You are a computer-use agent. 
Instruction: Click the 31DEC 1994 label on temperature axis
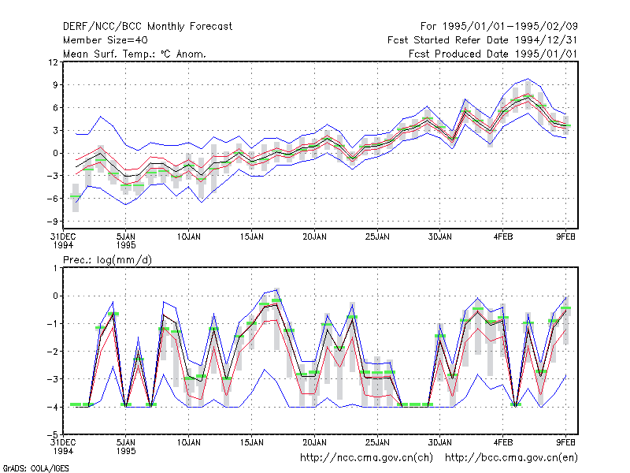click(x=63, y=241)
